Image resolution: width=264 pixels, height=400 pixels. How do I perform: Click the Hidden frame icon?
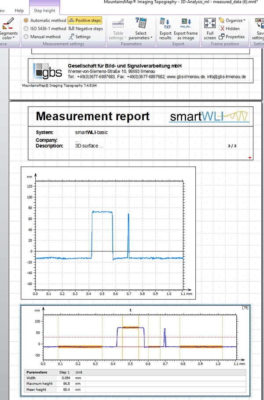(223, 29)
